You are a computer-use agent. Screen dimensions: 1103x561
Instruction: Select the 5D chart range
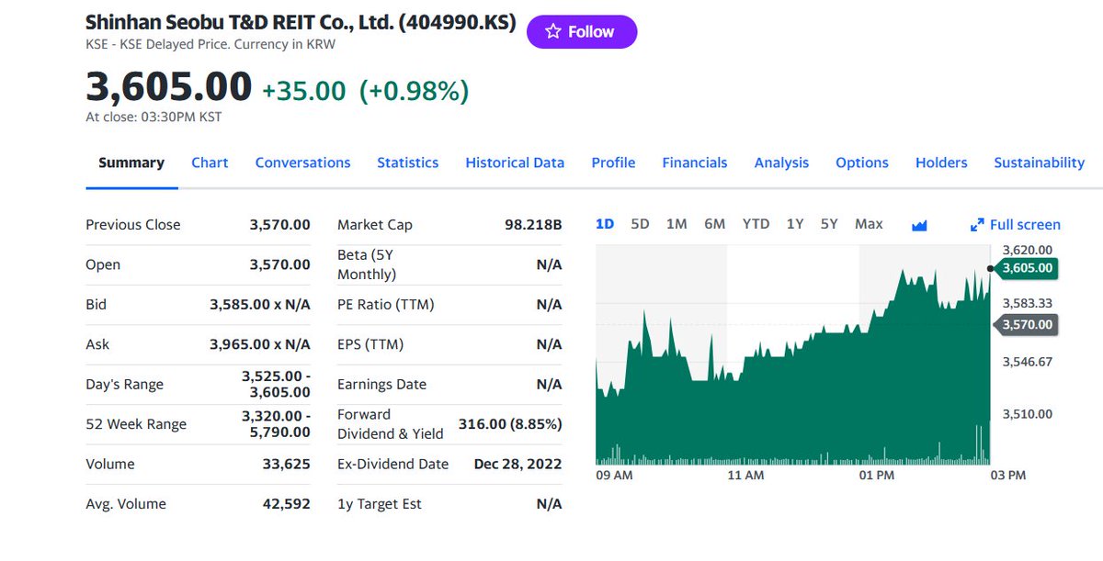640,224
